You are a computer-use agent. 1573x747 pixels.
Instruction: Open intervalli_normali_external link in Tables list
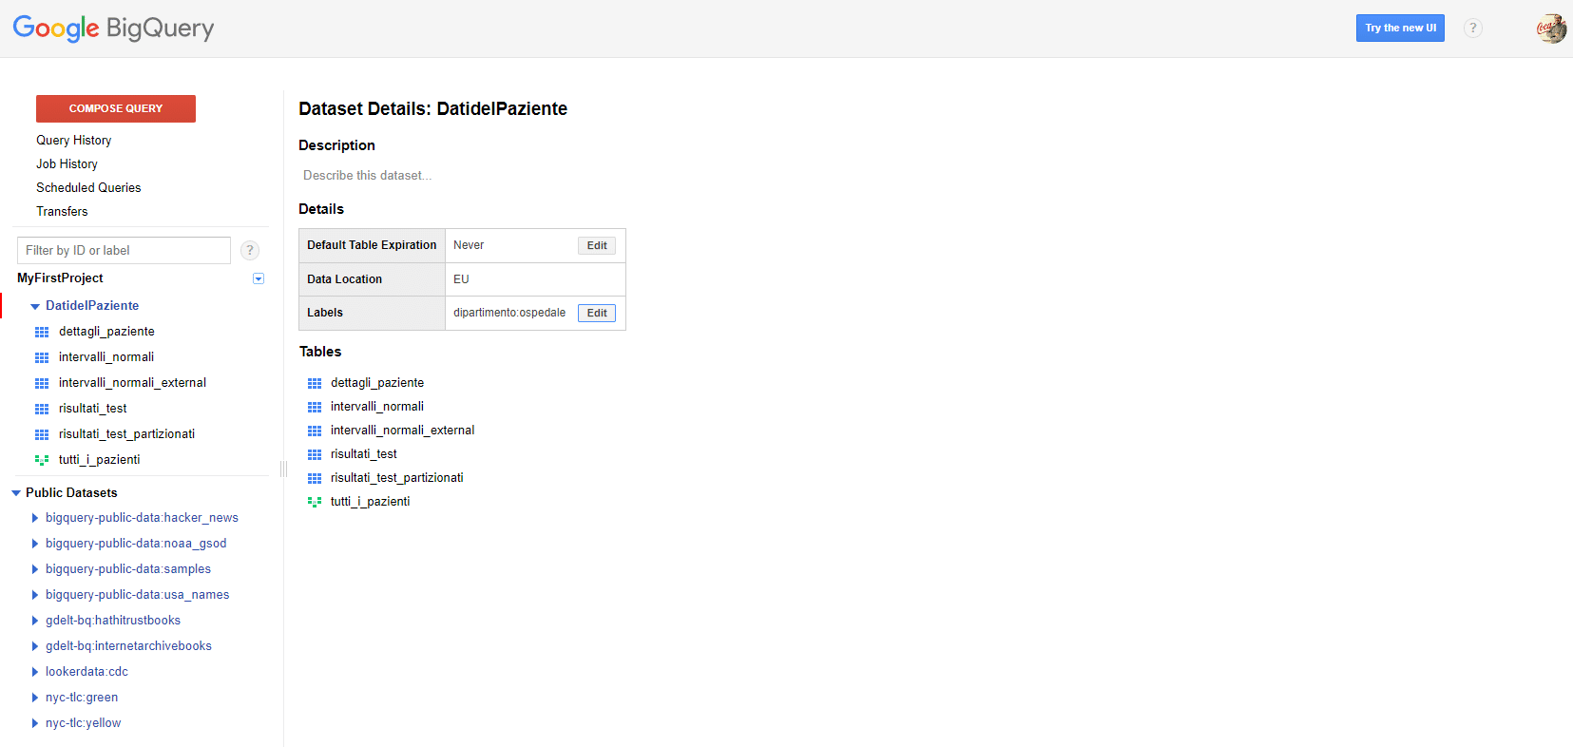pos(402,430)
